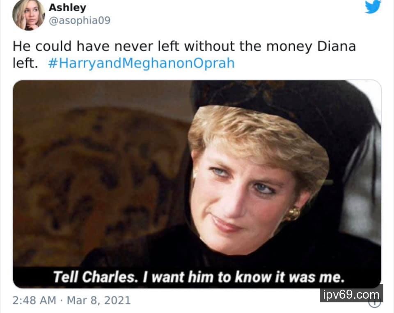Image resolution: width=394 pixels, height=313 pixels.
Task: Click the word 'left.' before the hashtag
Action: point(25,63)
